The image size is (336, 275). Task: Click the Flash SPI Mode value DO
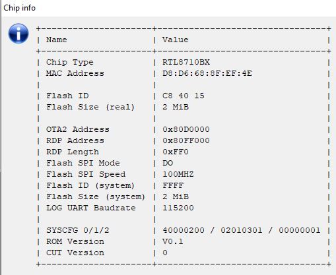click(168, 163)
